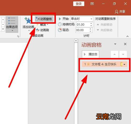Click the Share (共享) button

click(x=120, y=12)
